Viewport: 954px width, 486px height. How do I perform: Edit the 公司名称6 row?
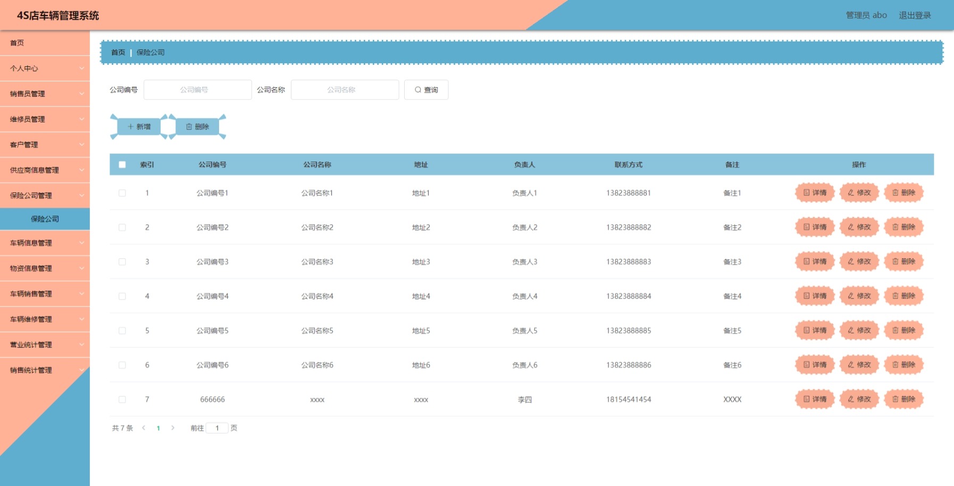[x=859, y=365]
